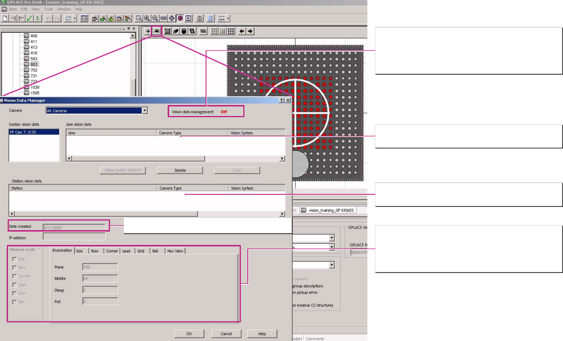Switch to the Hex View tab
Screen dimensions: 563x341
175,251
